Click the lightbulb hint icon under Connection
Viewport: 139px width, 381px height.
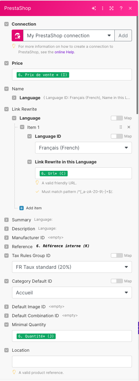(14, 47)
